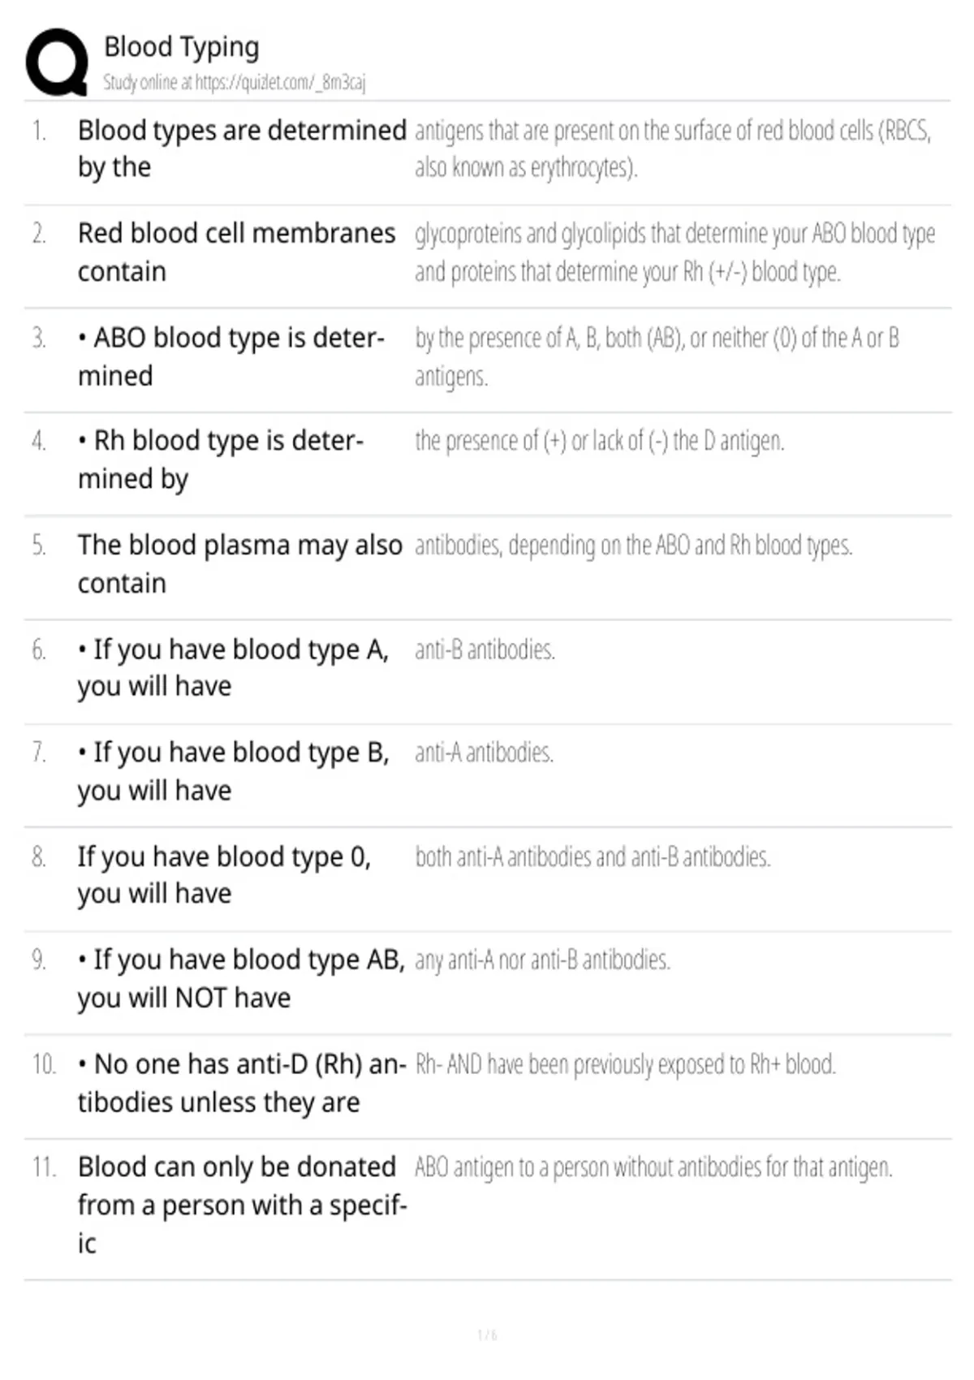Click the anti-A antibodies definition for type B
The image size is (974, 1380).
pyautogui.click(x=485, y=753)
